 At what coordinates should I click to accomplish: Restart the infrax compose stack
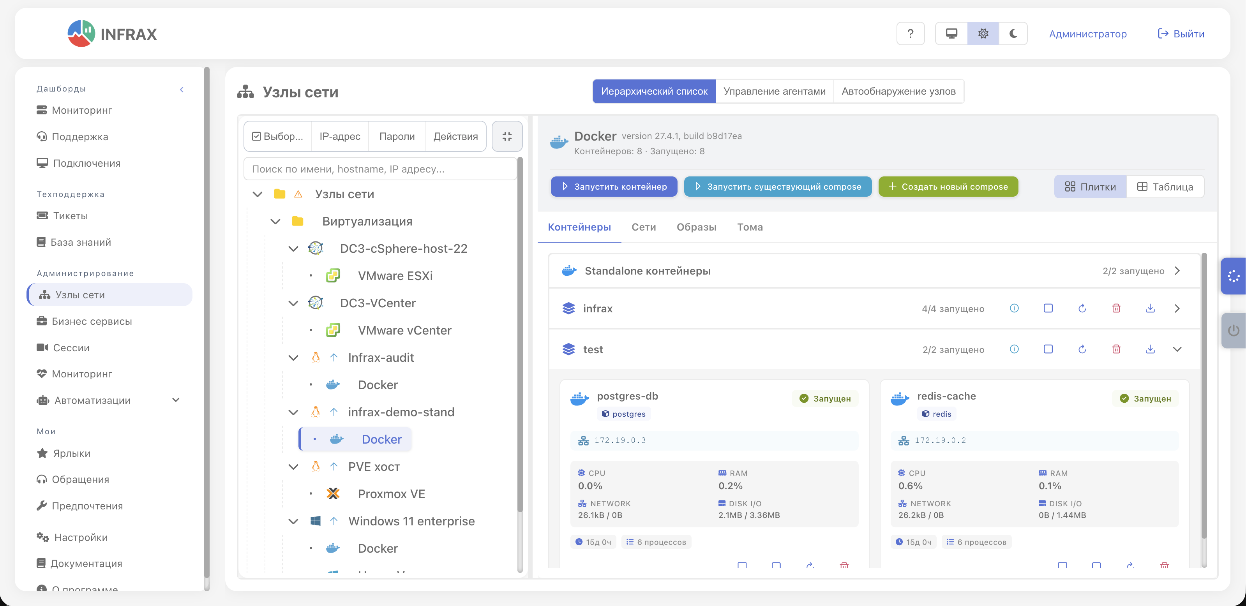1082,308
